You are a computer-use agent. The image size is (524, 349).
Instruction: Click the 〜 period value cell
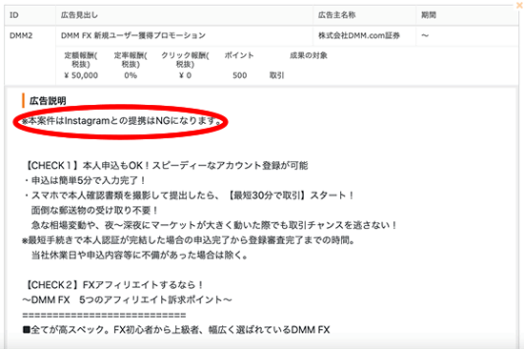pos(425,35)
